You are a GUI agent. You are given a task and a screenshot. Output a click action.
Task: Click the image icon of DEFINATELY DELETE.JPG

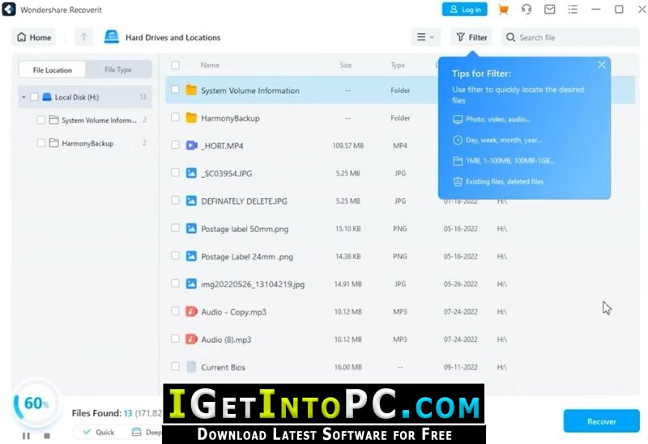pyautogui.click(x=191, y=201)
